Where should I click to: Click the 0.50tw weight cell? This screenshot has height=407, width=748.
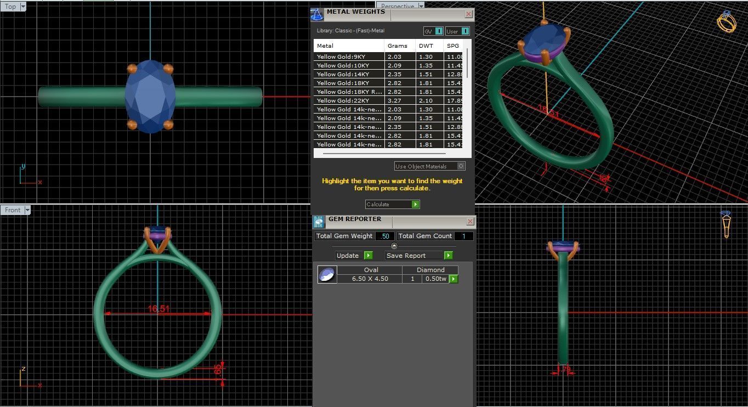click(435, 279)
